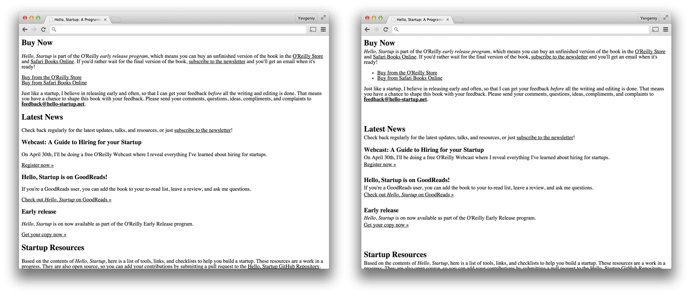
Task: Click feedback@hello-startup.net in right window
Action: point(395,100)
